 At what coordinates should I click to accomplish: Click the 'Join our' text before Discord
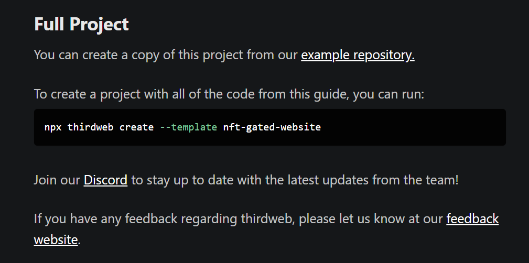57,180
